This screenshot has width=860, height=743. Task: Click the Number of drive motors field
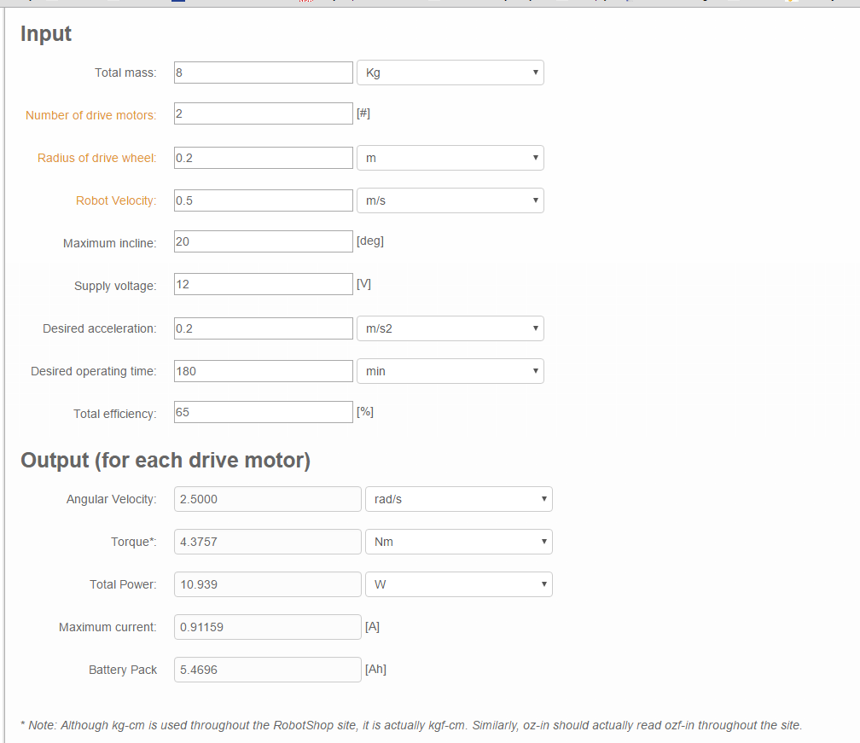(263, 113)
